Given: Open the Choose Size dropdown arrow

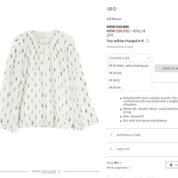Looking at the screenshot, I should tap(149, 58).
